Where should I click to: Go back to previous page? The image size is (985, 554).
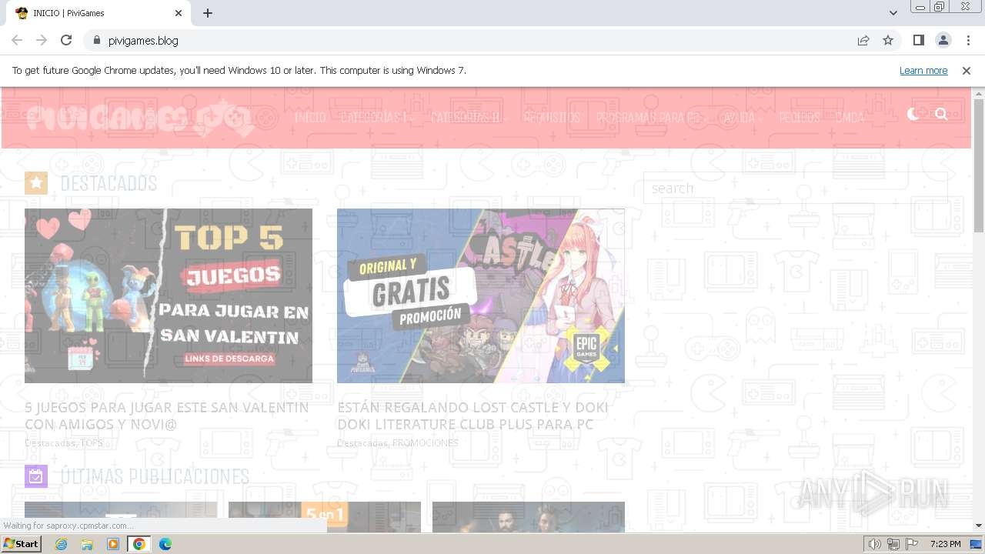pos(17,40)
